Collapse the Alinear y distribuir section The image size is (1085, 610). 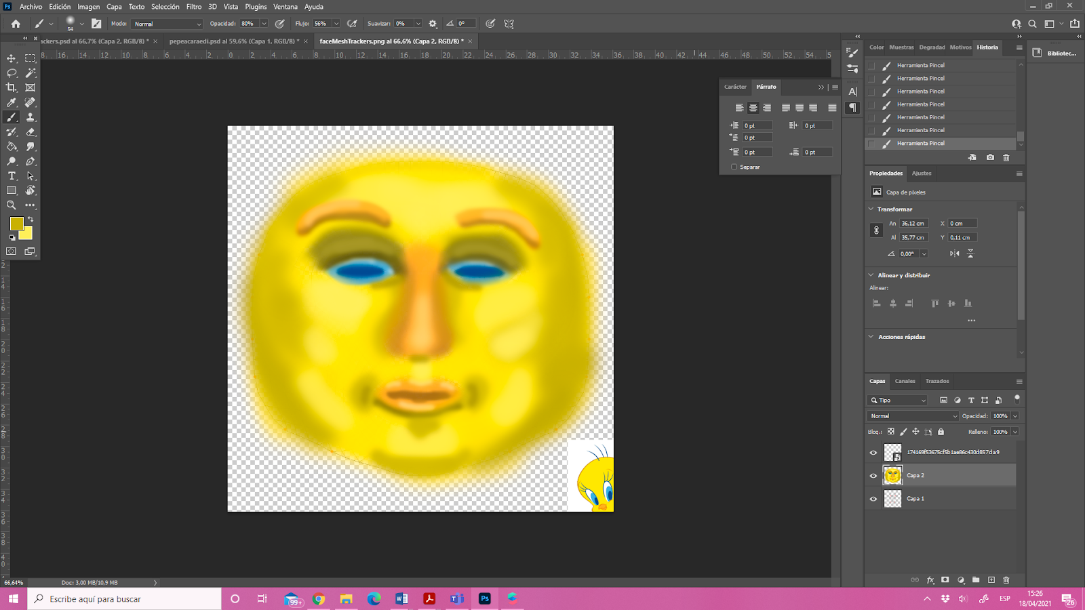point(871,275)
